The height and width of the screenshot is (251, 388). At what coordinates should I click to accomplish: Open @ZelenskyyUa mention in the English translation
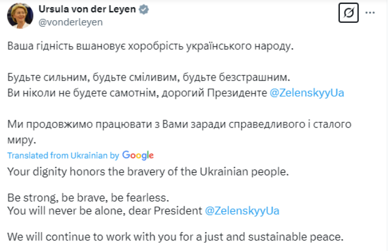click(x=242, y=211)
